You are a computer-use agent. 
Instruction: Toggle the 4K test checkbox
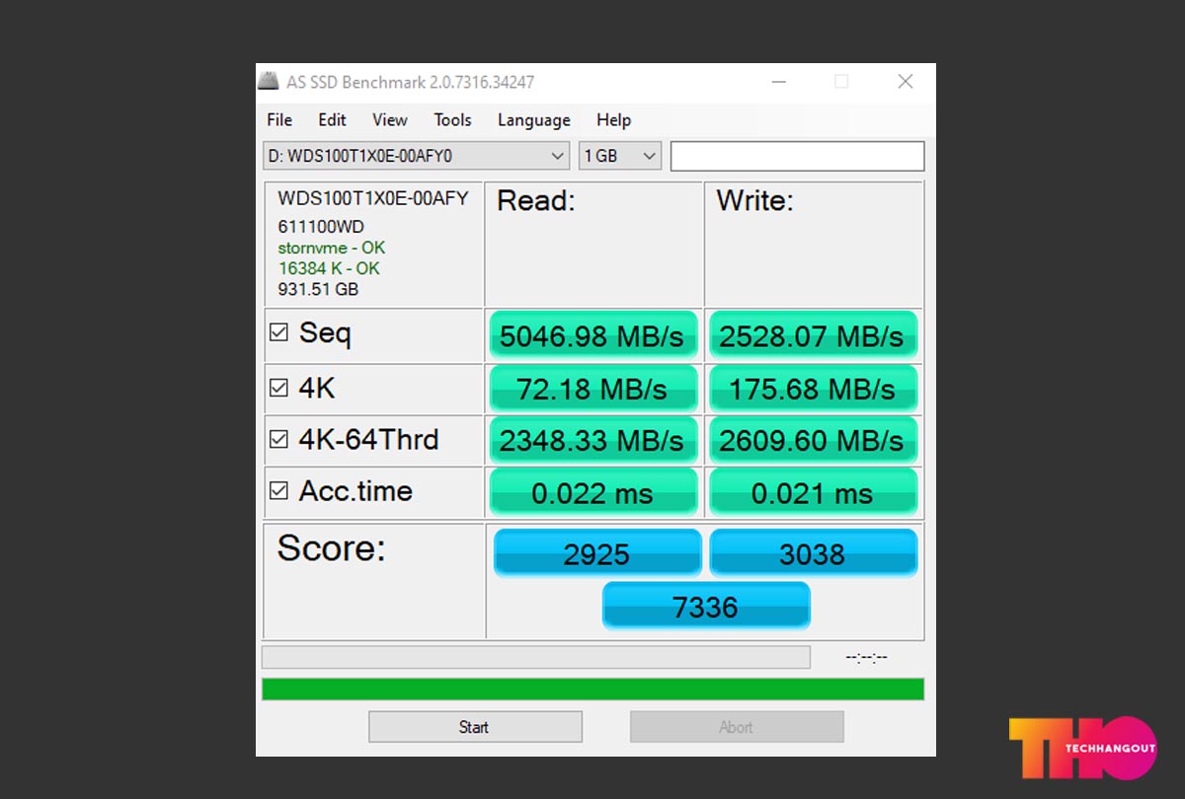point(278,389)
